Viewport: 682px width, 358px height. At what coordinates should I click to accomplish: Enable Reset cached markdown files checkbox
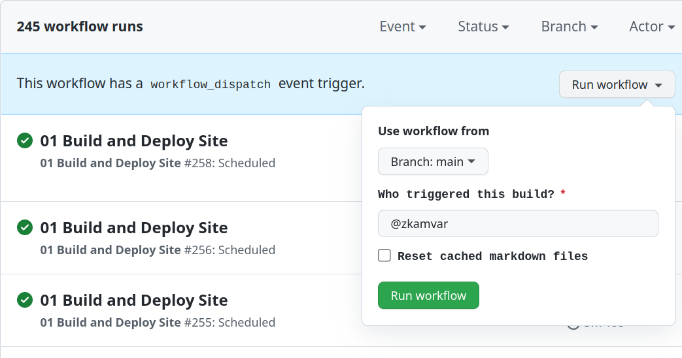click(384, 255)
